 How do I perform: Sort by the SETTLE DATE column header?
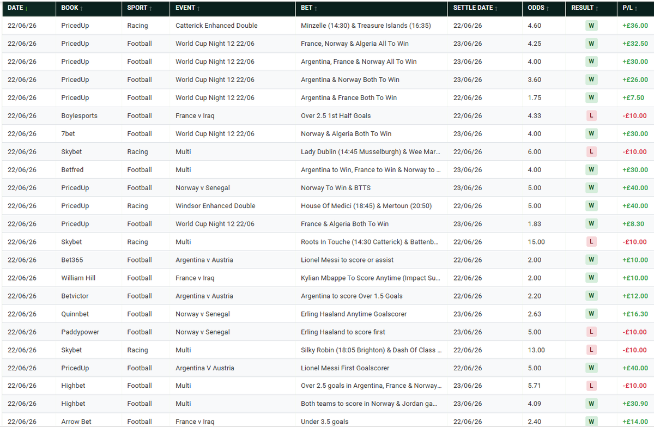[475, 8]
